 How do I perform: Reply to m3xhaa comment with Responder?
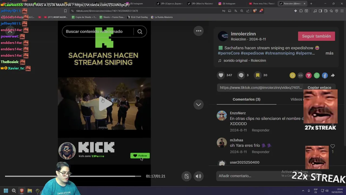[x=261, y=152]
